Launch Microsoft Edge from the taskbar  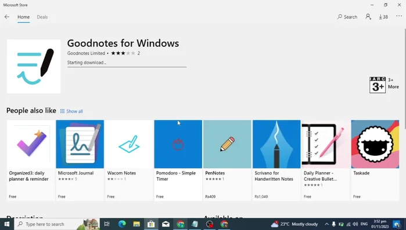coord(122,224)
